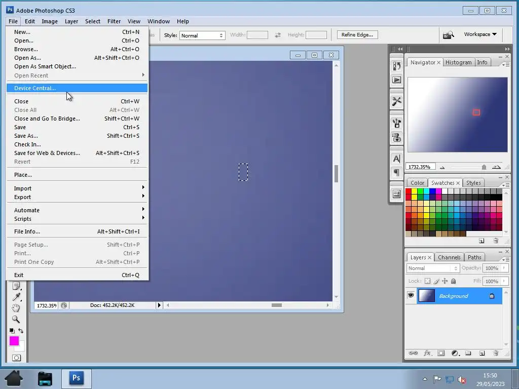Screen dimensions: 519x389
Task: Swap Width and Height arrows icon
Action: [278, 35]
